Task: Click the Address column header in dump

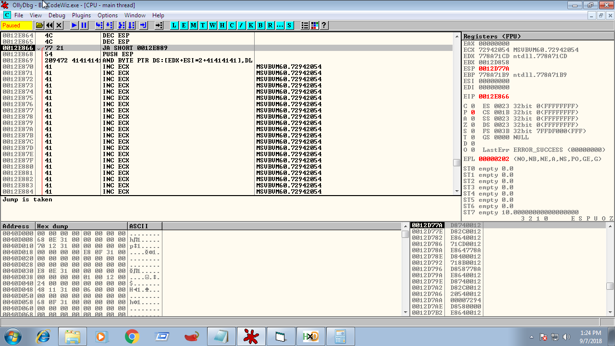Action: pos(18,226)
